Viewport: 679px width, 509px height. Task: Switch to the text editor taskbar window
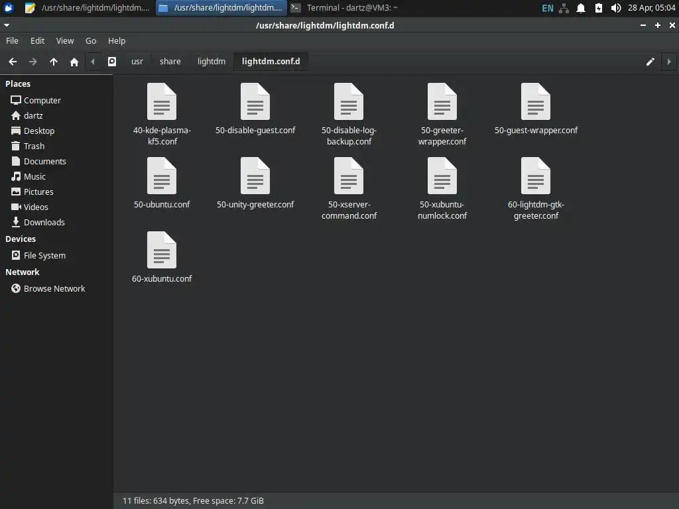pyautogui.click(x=88, y=8)
